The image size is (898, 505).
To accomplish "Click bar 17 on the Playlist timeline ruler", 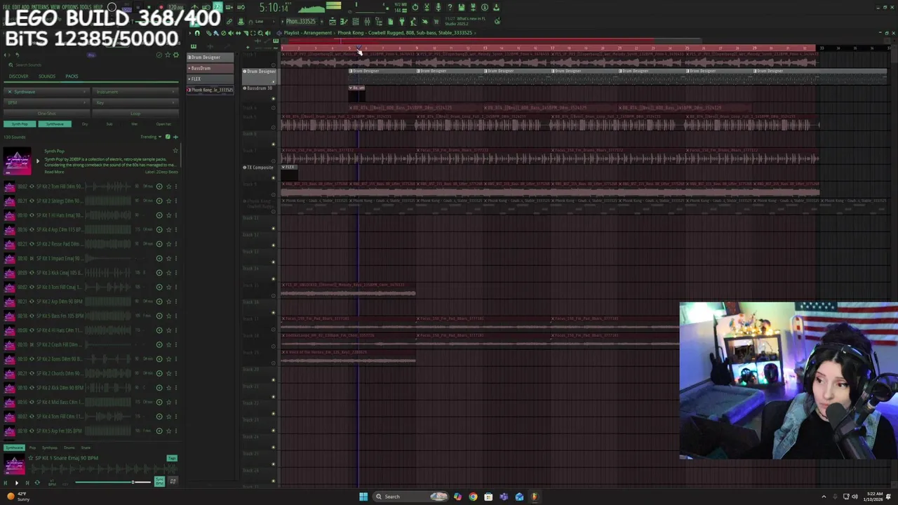I will pyautogui.click(x=552, y=48).
